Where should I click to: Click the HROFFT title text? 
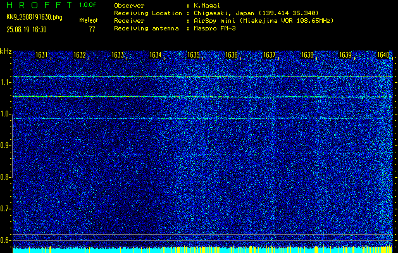click(x=39, y=5)
